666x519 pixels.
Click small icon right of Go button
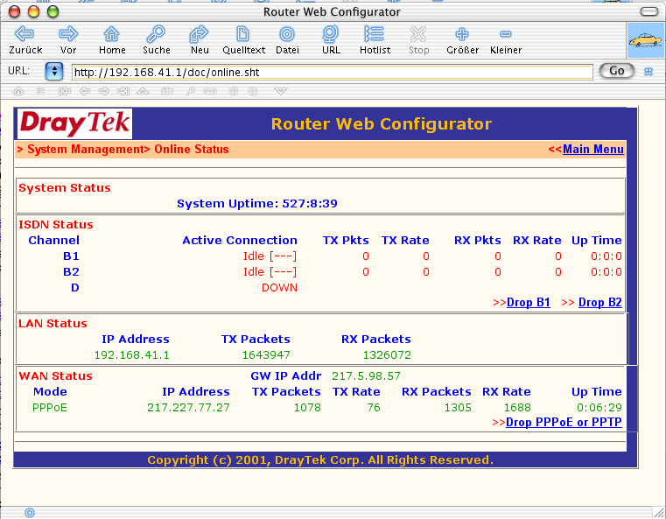648,72
